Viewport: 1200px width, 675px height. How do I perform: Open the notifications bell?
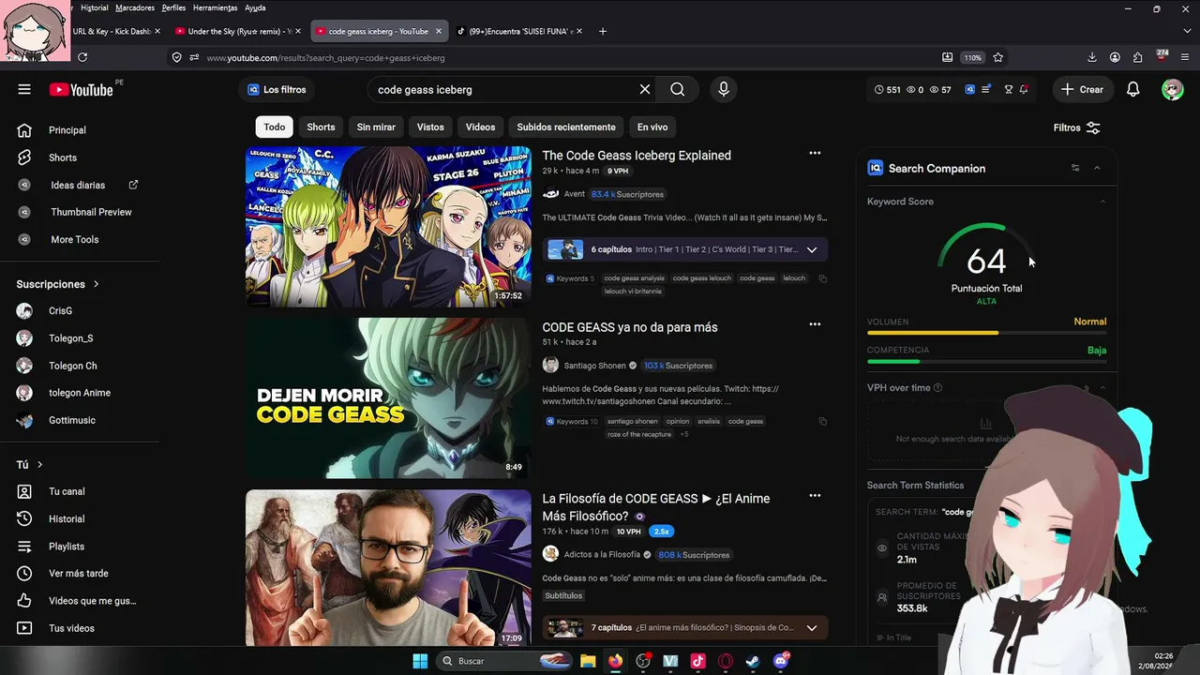tap(1132, 90)
